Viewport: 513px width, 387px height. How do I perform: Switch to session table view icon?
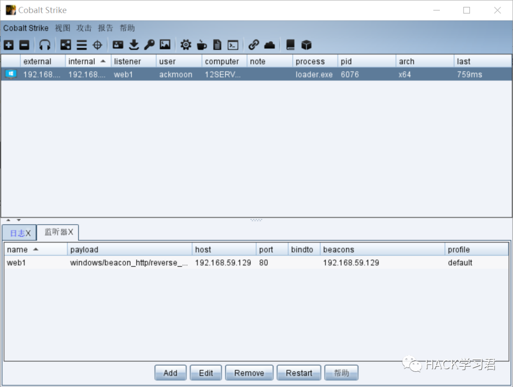(x=82, y=45)
